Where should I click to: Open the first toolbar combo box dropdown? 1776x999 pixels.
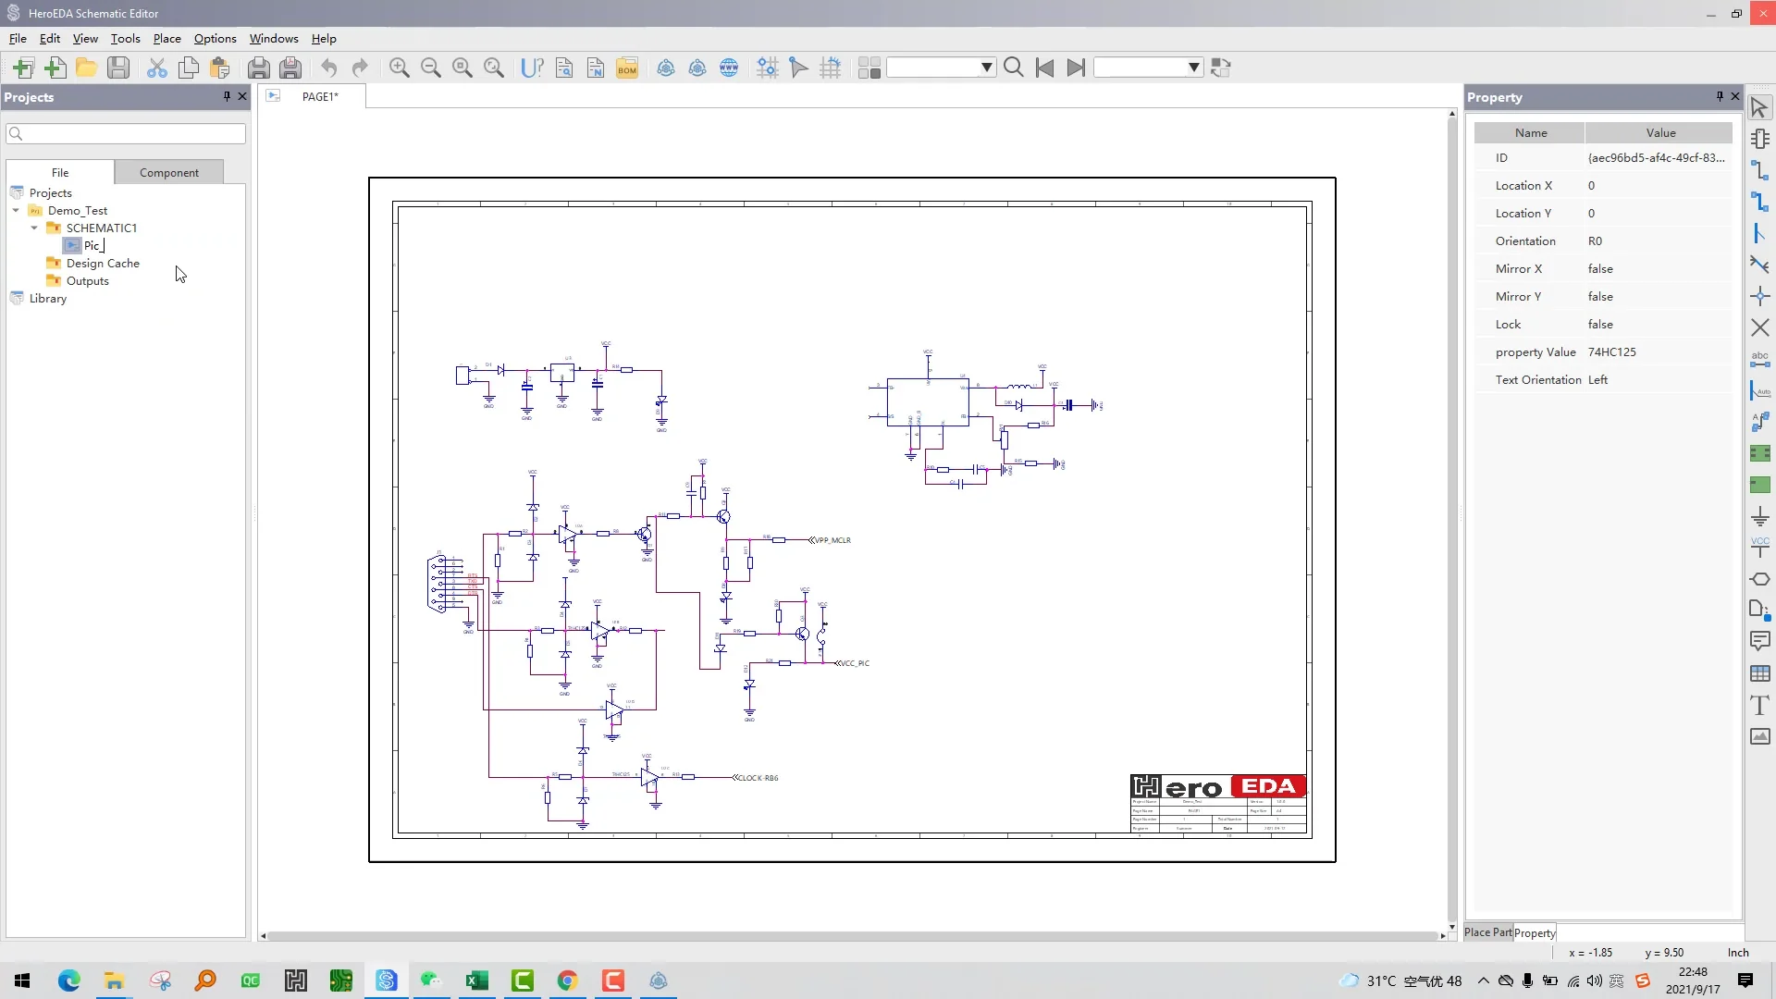click(x=986, y=68)
